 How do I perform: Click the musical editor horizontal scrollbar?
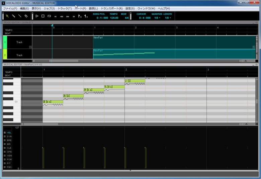pos(41,124)
